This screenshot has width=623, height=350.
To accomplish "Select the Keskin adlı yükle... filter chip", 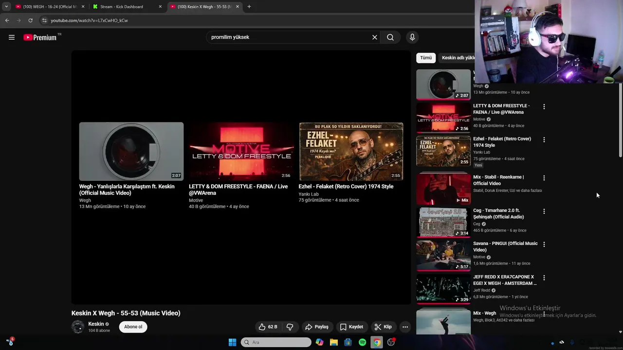I will [458, 58].
